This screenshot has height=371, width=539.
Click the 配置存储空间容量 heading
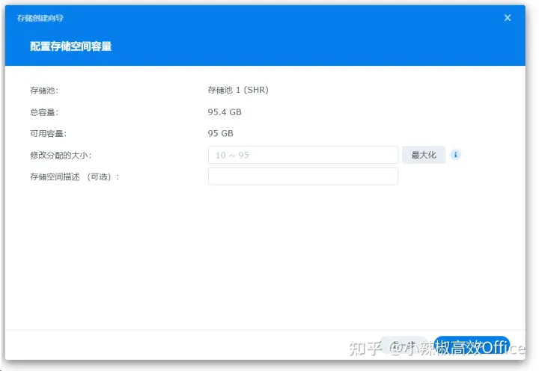pyautogui.click(x=71, y=46)
